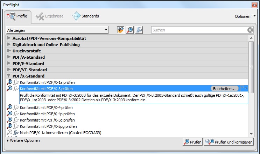Select Konformität mit PDF/X-4p prüfen profile
Image resolution: width=260 pixels, height=154 pixels.
click(x=48, y=113)
